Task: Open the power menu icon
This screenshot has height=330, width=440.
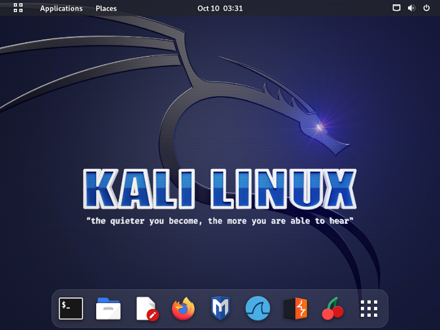Action: coord(426,8)
